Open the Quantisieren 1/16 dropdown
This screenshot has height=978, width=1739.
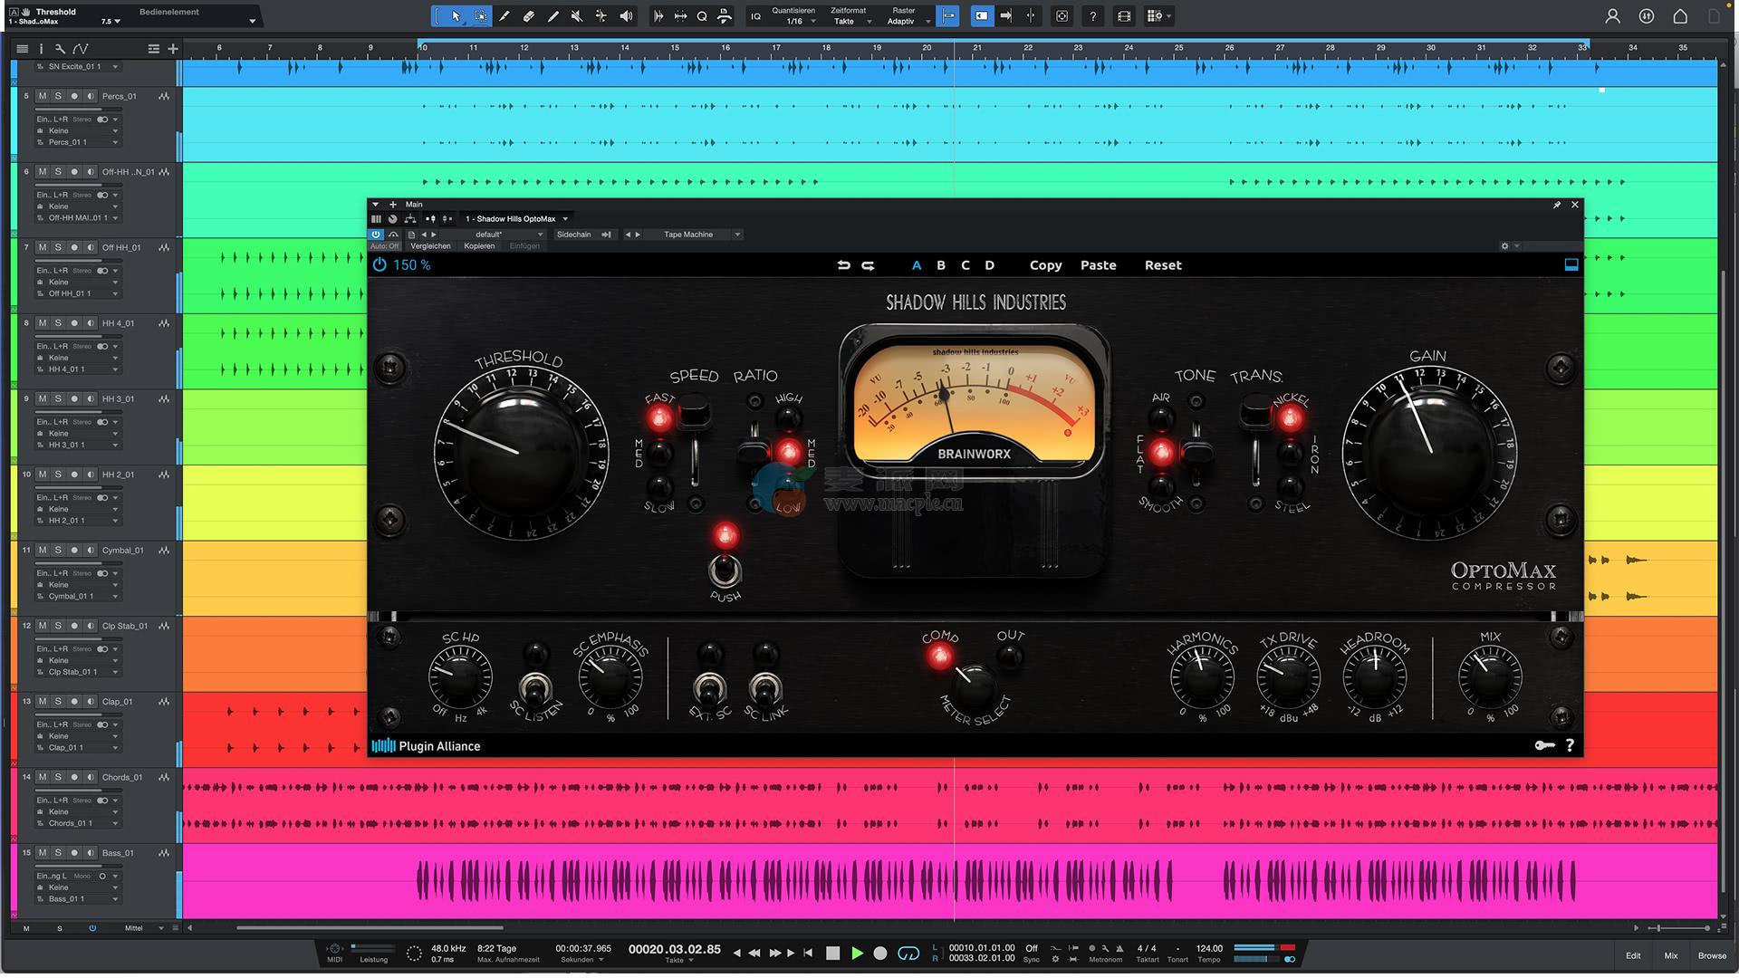point(794,21)
